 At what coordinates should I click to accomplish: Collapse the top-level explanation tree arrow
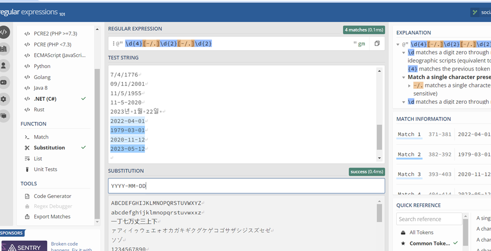(x=398, y=44)
